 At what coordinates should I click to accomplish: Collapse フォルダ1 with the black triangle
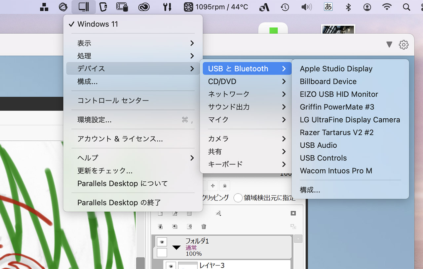click(176, 247)
